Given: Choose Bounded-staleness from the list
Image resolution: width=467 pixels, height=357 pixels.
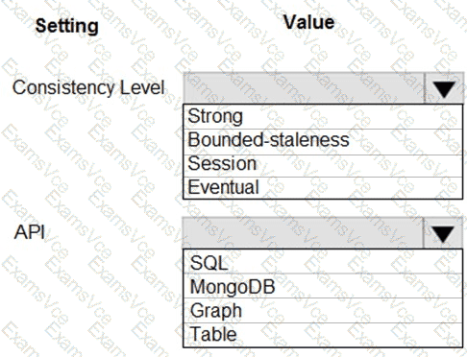Looking at the screenshot, I should click(323, 141).
